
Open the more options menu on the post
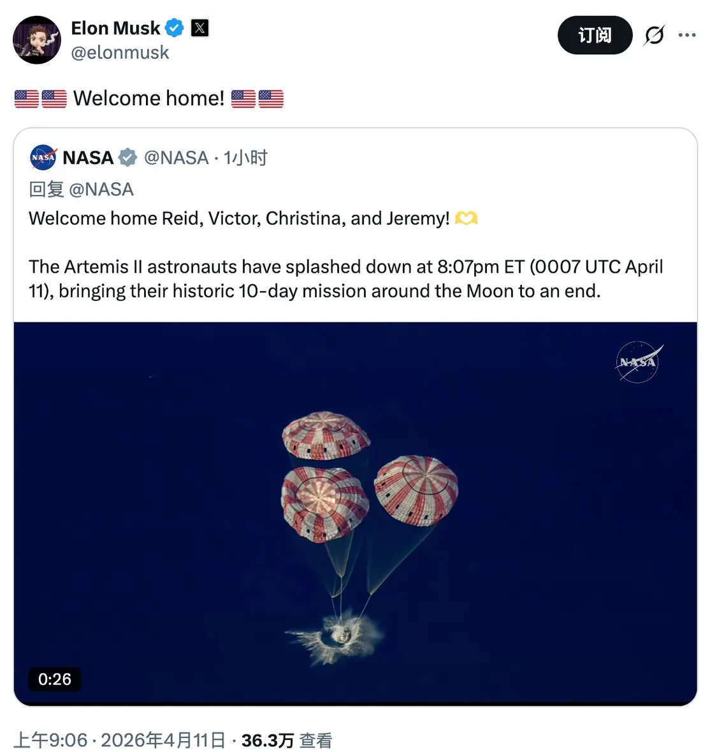(687, 35)
